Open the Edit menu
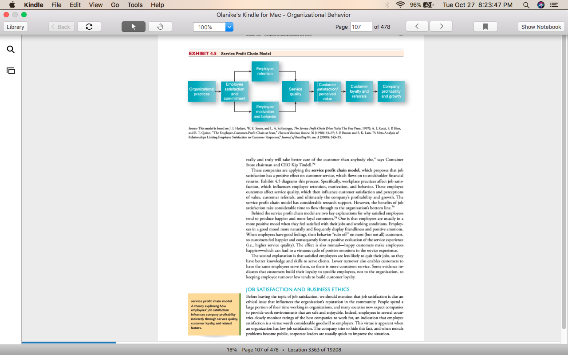 click(x=75, y=5)
